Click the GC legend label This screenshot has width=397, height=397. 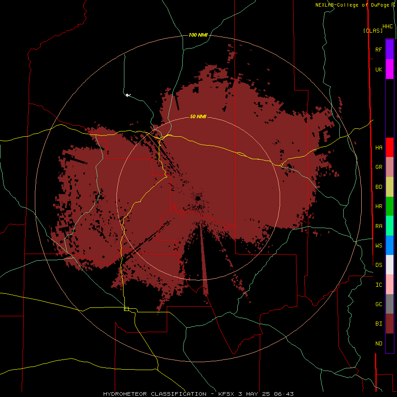[378, 304]
